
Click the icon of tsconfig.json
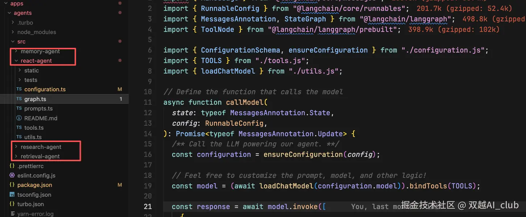[12, 195]
